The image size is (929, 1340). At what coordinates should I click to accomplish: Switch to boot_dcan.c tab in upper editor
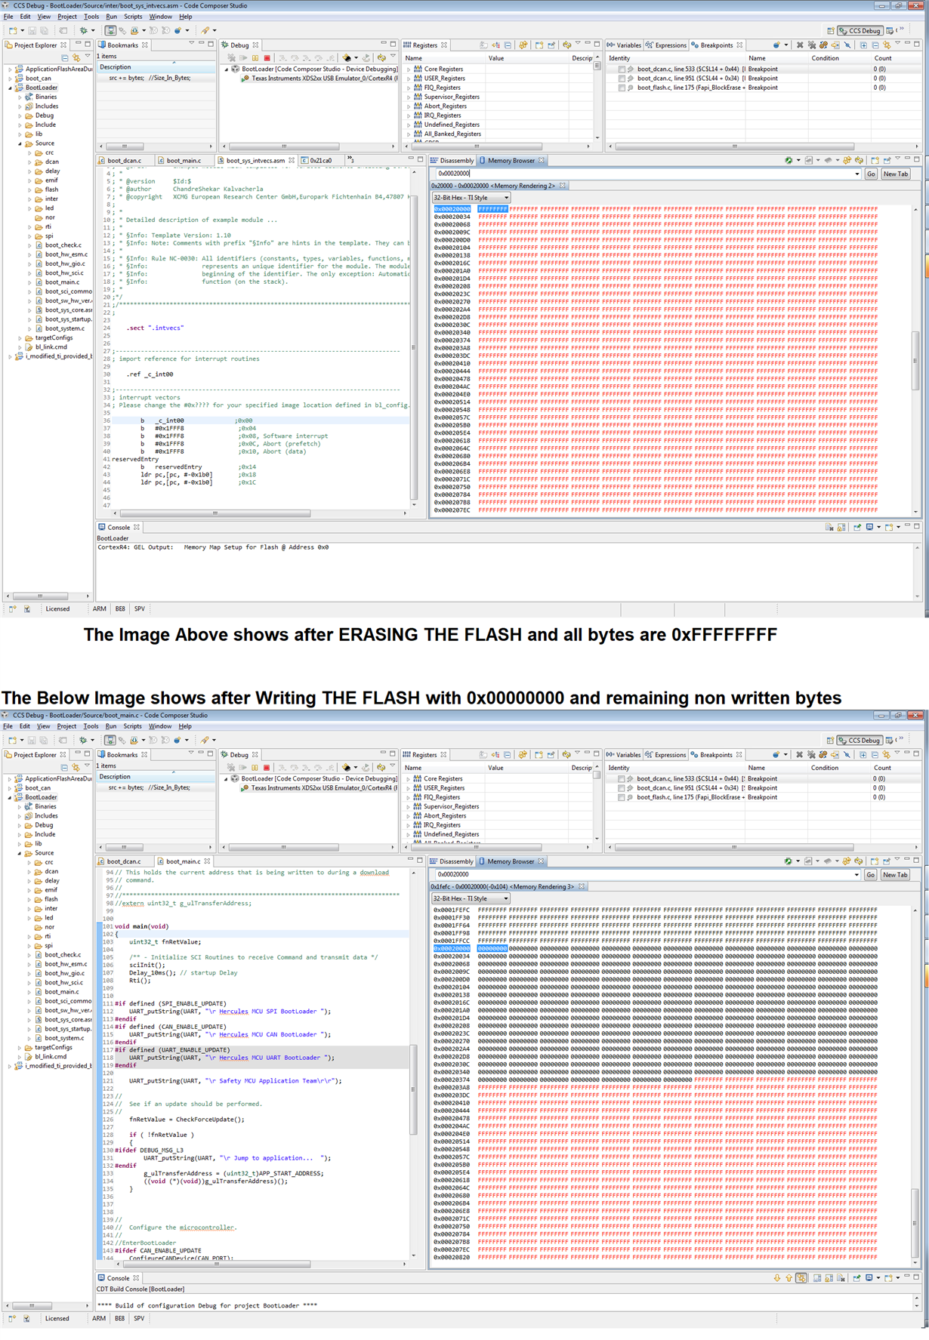coord(125,161)
